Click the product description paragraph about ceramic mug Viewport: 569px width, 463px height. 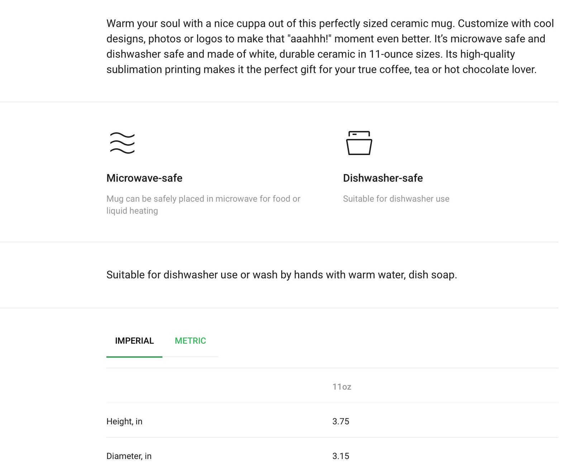[330, 46]
